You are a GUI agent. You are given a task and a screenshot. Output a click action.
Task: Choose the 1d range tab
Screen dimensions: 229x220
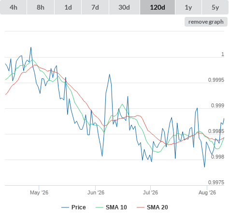click(68, 7)
